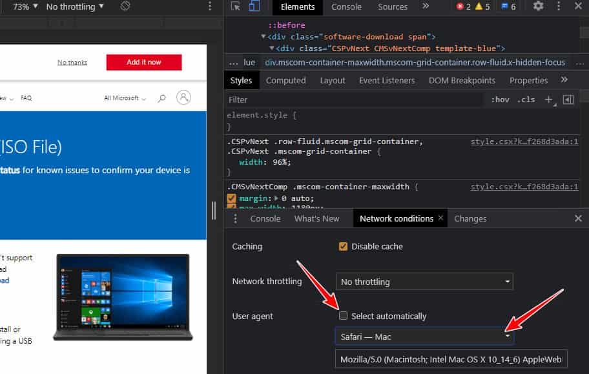589x374 pixels.
Task: Click div.mscom-container-maxwidth breadcrumb
Action: 415,63
